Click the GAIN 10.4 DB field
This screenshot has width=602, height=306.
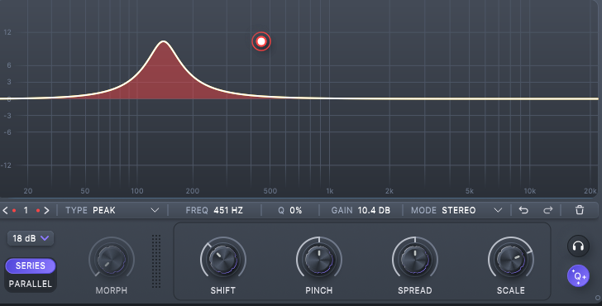(361, 210)
